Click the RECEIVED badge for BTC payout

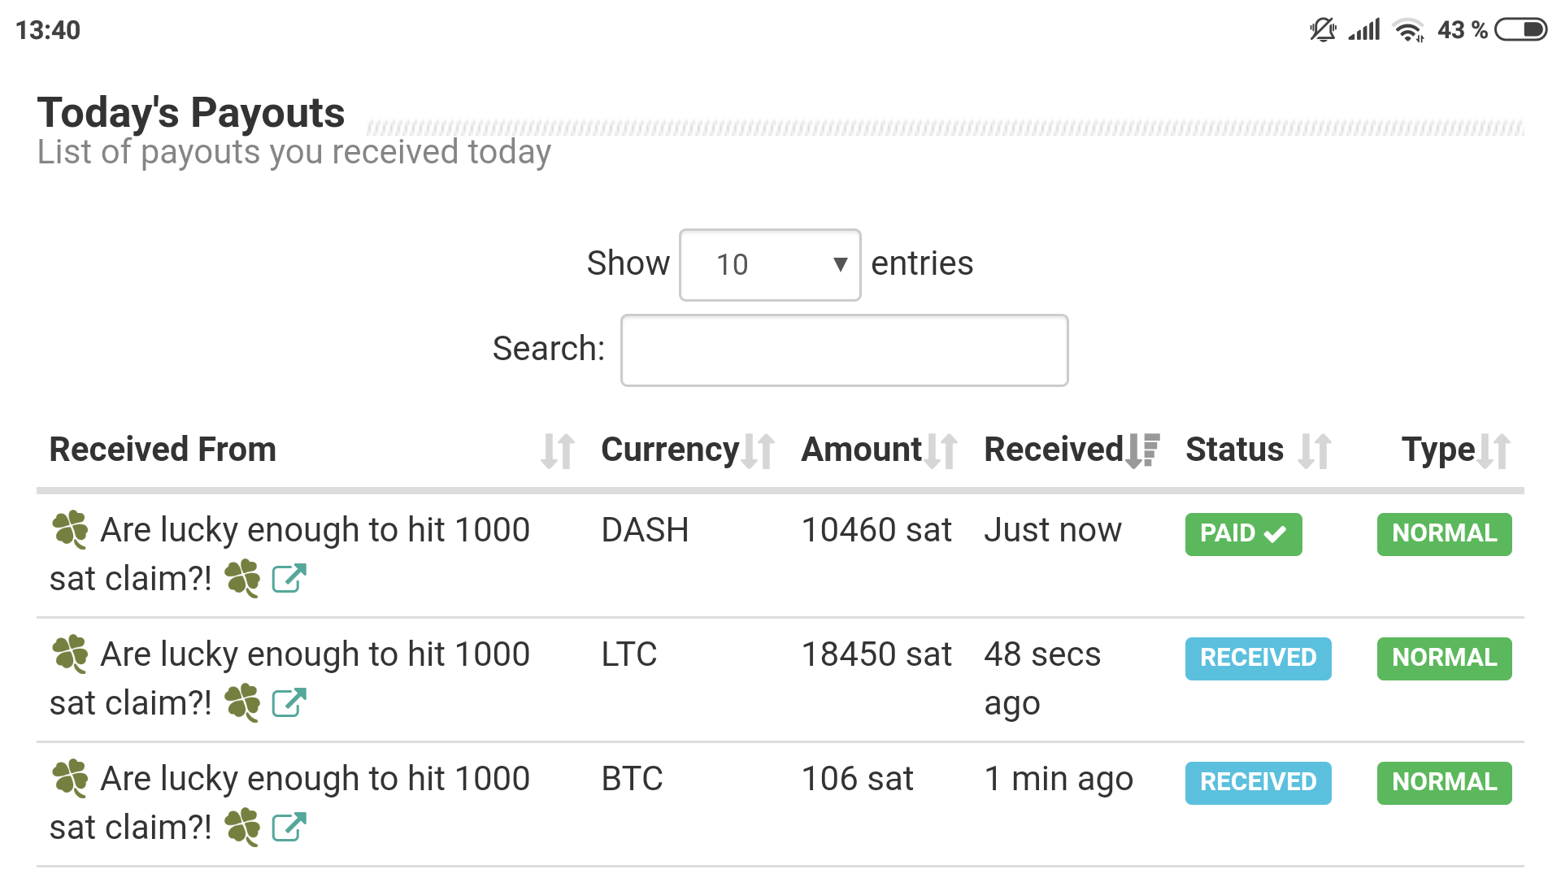[1258, 783]
